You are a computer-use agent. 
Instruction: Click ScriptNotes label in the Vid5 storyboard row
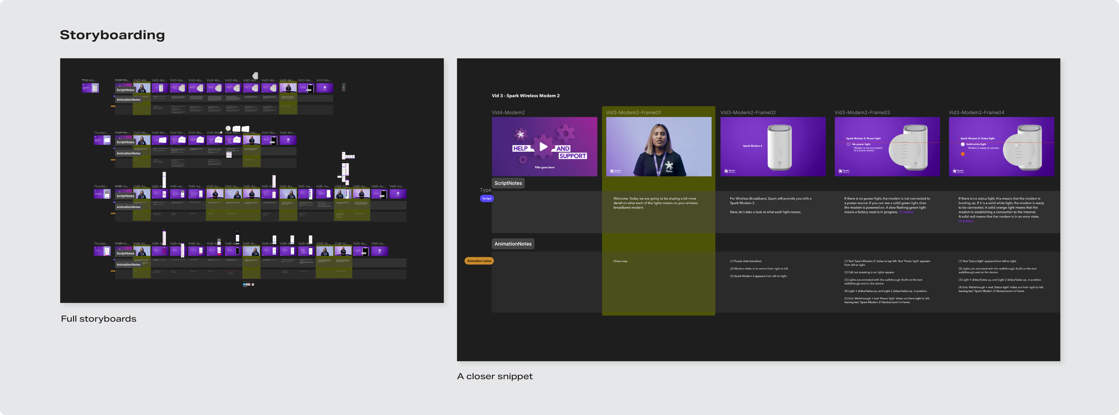point(125,196)
